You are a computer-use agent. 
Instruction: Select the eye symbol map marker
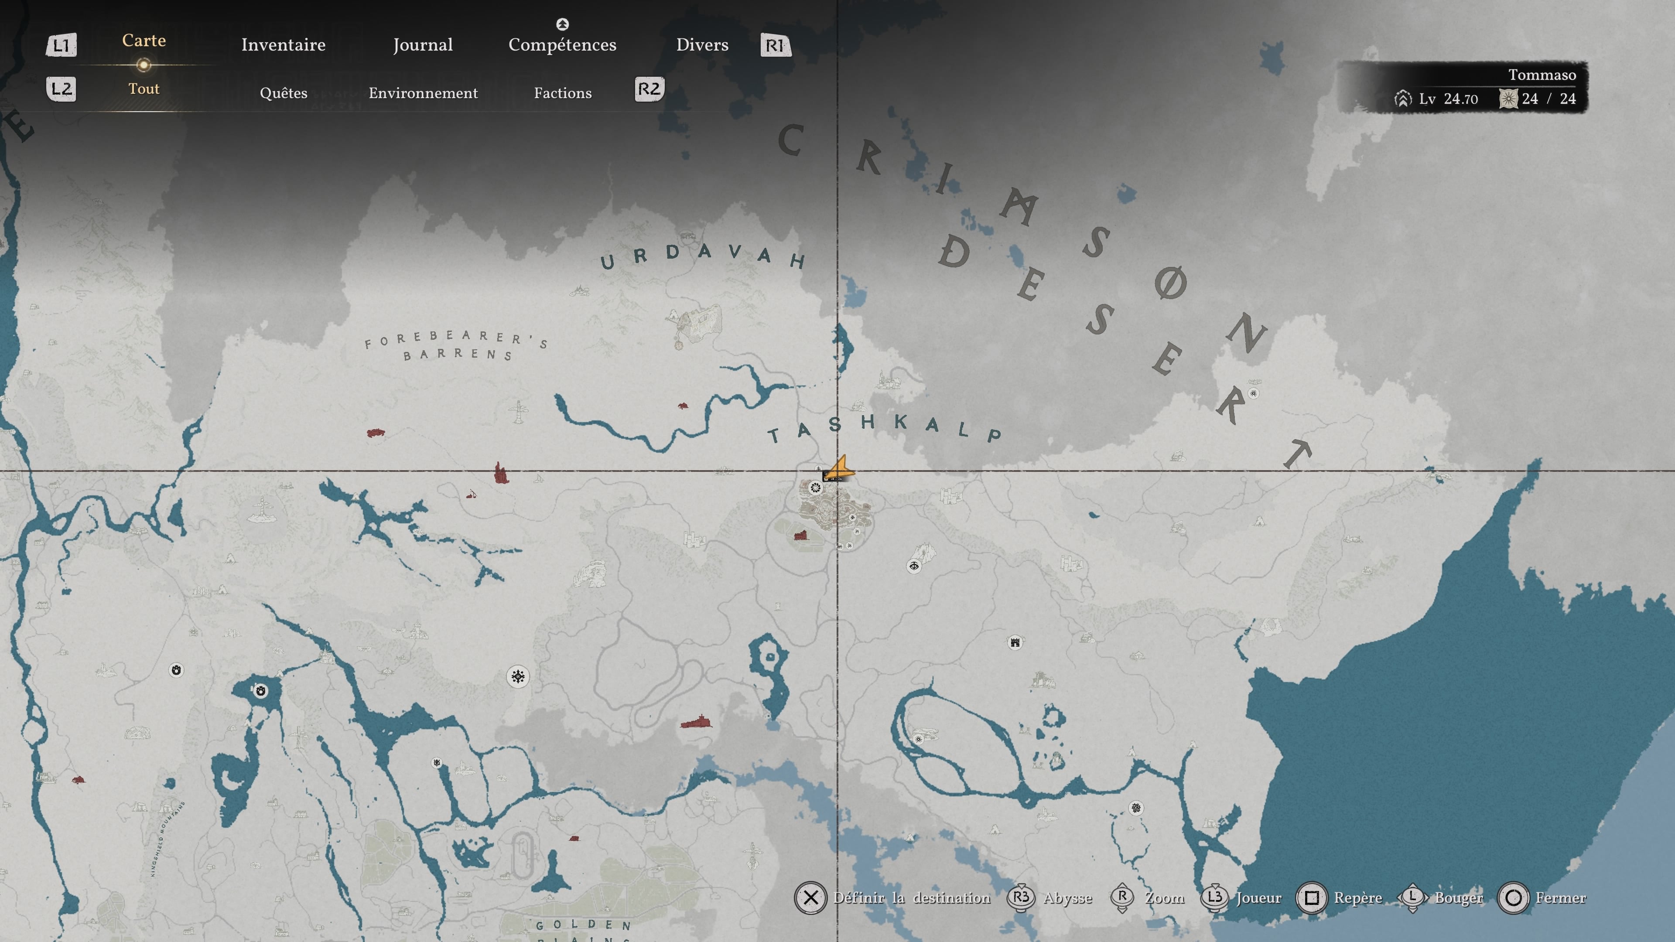click(914, 566)
